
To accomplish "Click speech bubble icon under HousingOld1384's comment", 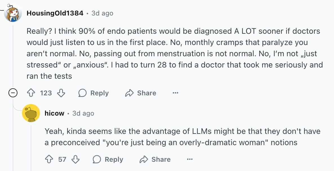I will [83, 93].
